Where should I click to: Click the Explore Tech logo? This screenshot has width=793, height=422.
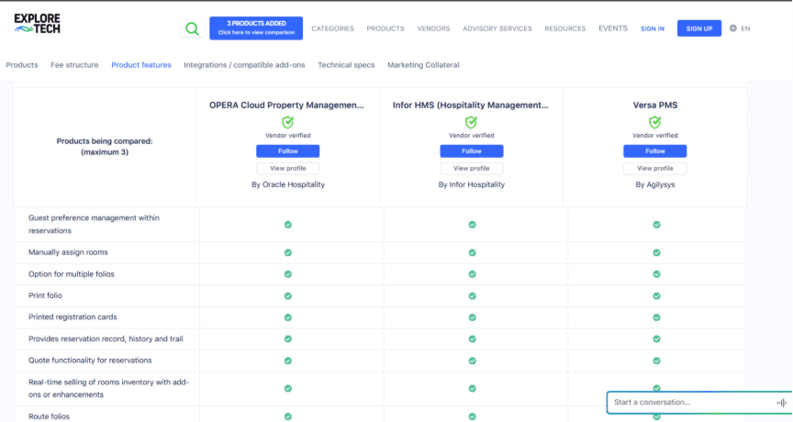click(x=38, y=24)
